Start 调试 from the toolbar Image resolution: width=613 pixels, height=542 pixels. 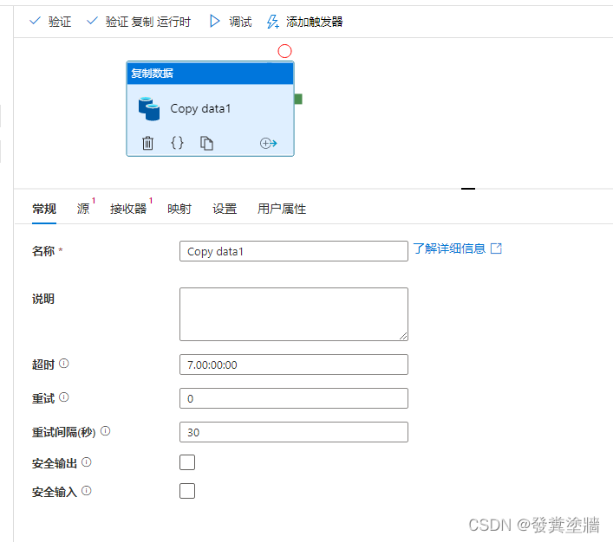pyautogui.click(x=231, y=22)
